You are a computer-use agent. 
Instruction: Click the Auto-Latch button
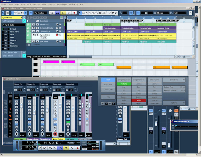108,85
